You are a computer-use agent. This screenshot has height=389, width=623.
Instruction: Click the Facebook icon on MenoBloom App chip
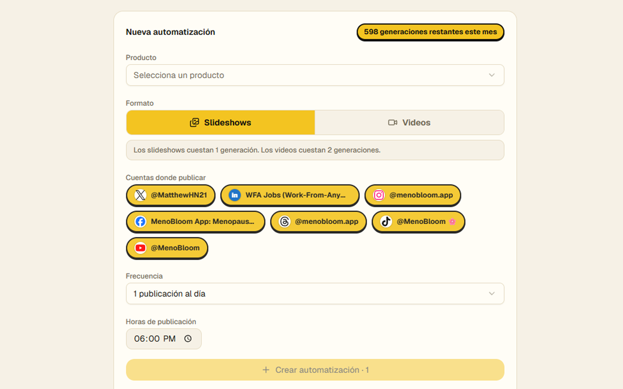141,221
